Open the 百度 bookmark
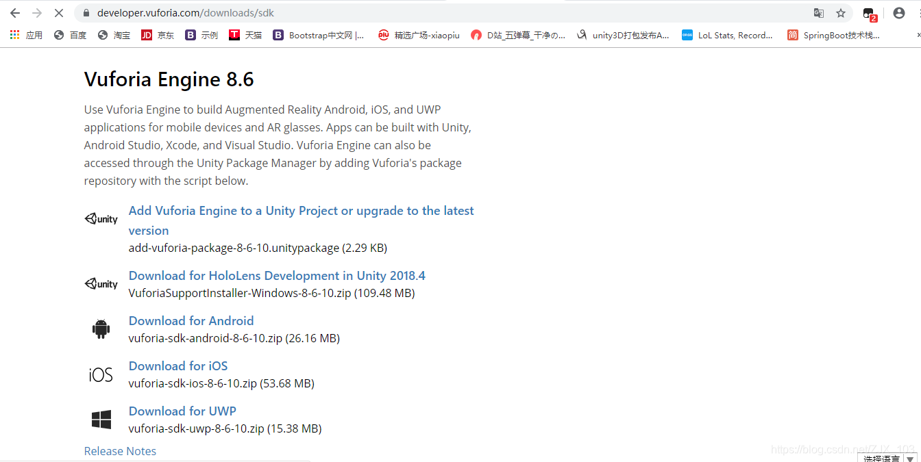 click(70, 35)
